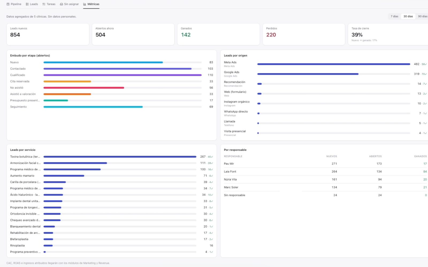Screen dimensions: 428x267
Task: Click the Tareas checklist icon
Action: [x=44, y=4]
